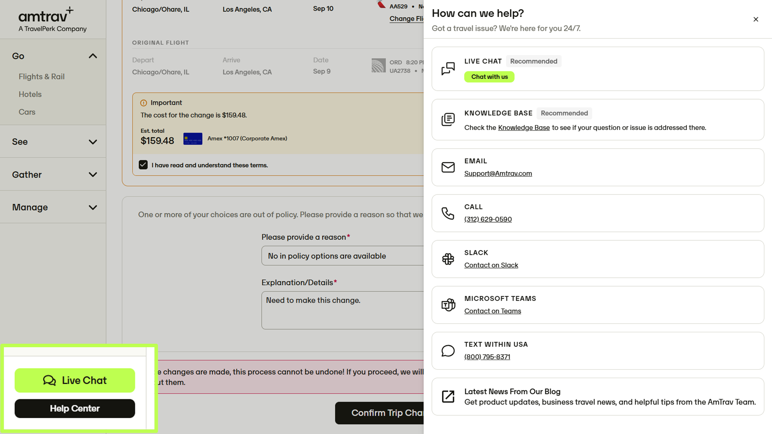This screenshot has height=434, width=772.
Task: Click the green Live Chat button
Action: (x=75, y=380)
